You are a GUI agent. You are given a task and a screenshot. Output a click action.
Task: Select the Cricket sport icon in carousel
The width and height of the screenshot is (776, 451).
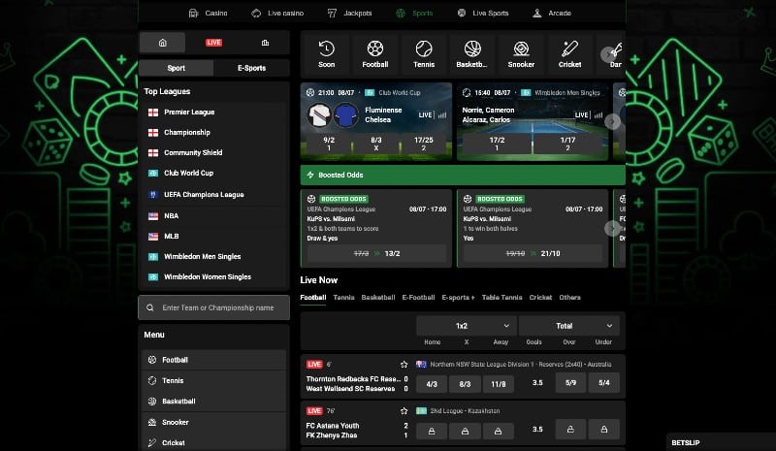(569, 54)
